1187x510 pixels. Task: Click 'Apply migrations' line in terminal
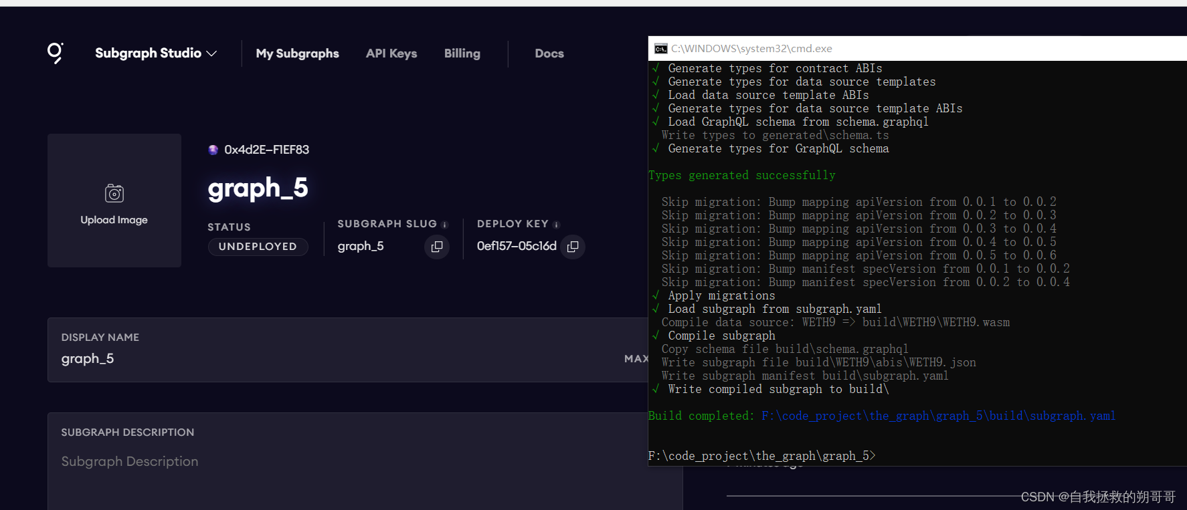[721, 295]
